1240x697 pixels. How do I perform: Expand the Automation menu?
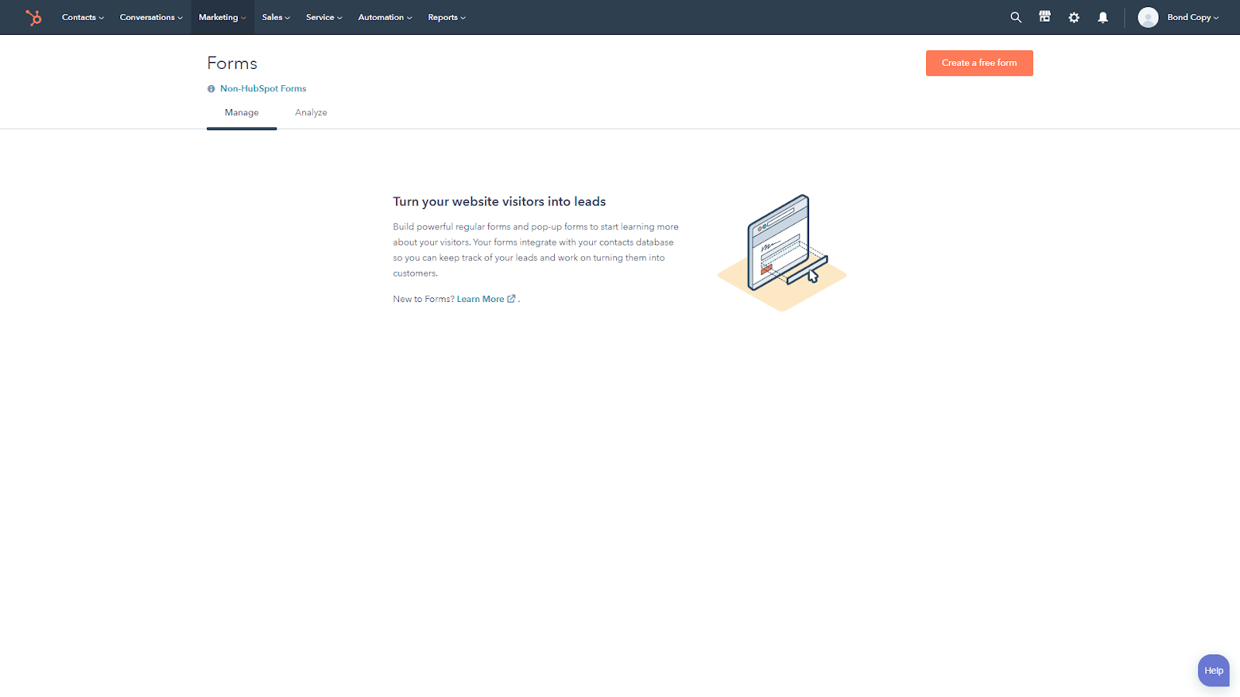(385, 17)
